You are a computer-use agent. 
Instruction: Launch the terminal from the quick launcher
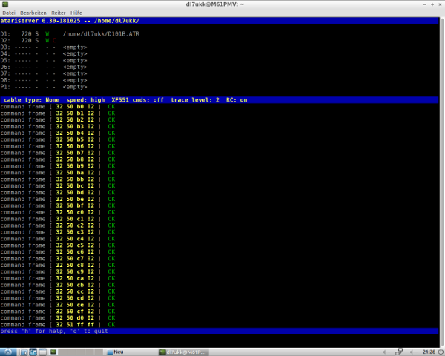(x=53, y=352)
